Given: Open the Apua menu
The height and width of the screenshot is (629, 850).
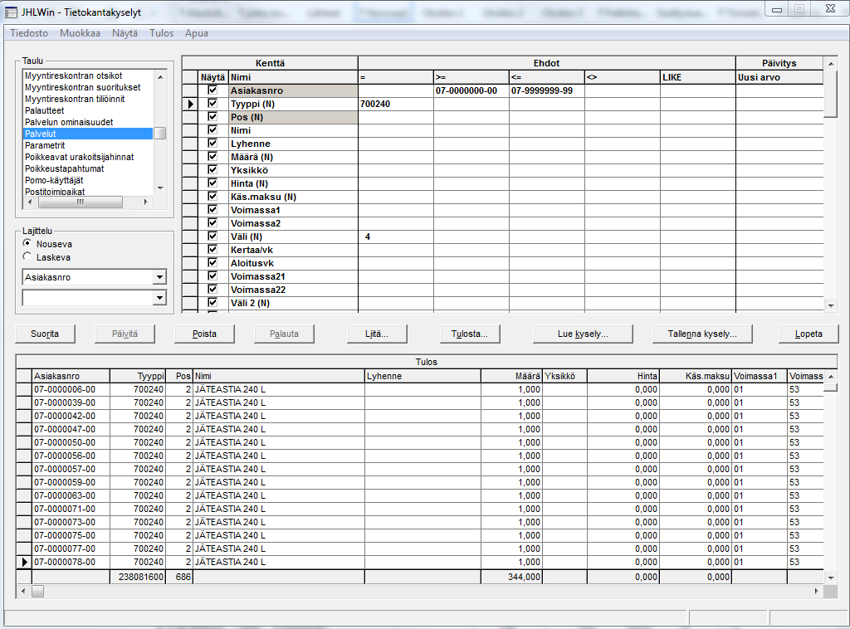Looking at the screenshot, I should (x=196, y=33).
